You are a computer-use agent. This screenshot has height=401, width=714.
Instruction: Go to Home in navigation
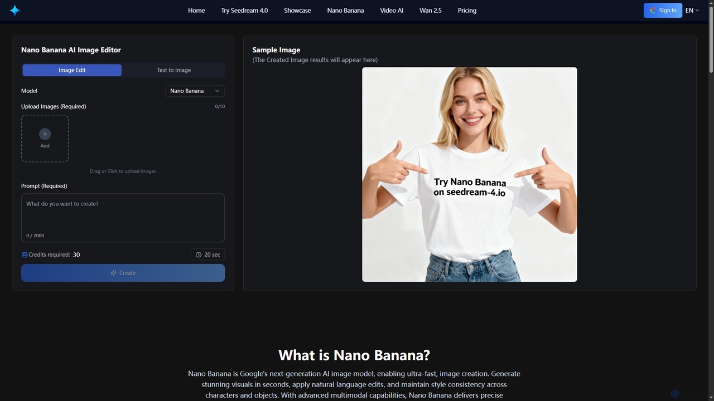196,10
